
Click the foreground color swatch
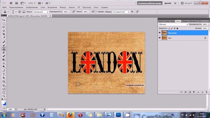(3, 102)
